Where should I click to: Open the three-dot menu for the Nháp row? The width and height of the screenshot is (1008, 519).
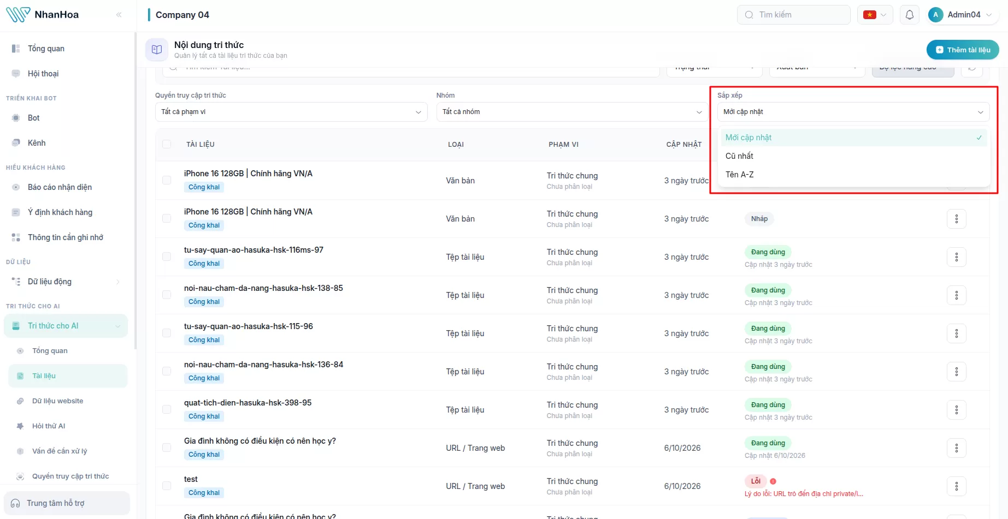coord(956,219)
